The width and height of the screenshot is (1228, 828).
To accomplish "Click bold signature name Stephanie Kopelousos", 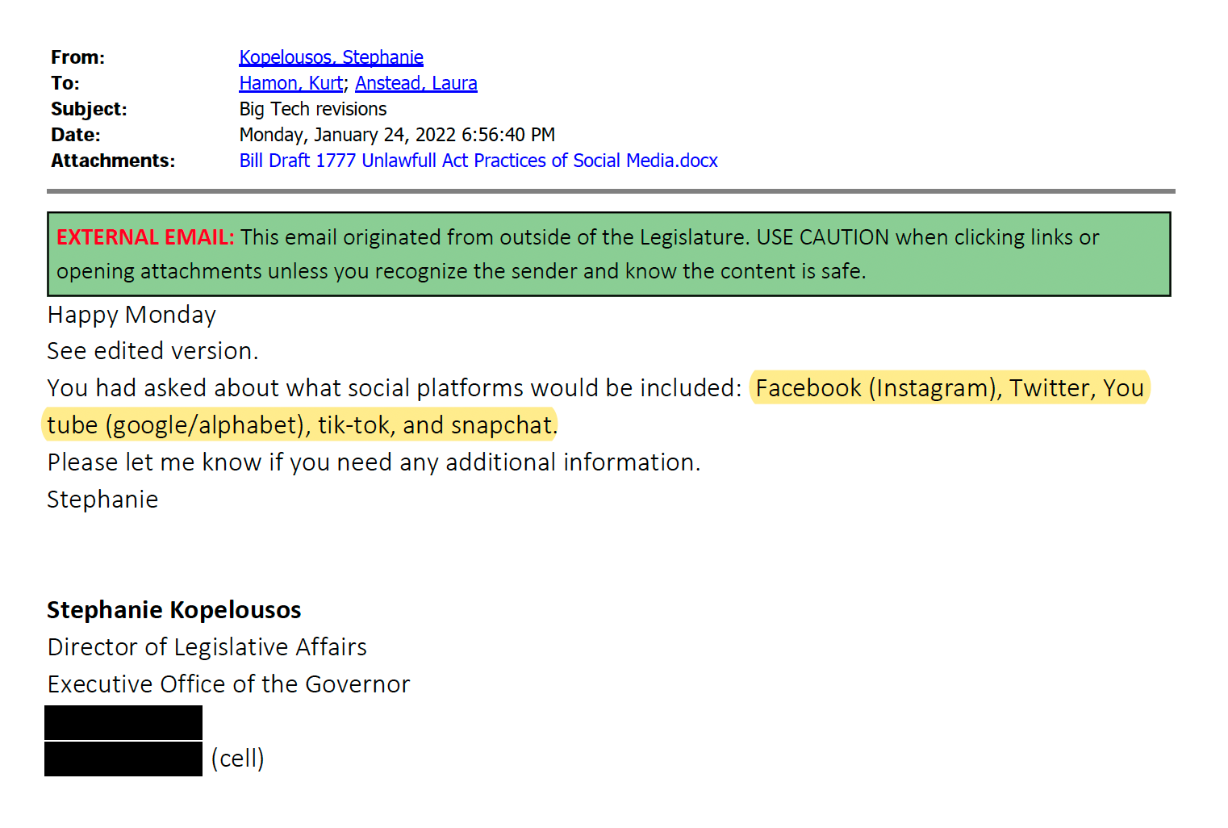I will tap(173, 610).
